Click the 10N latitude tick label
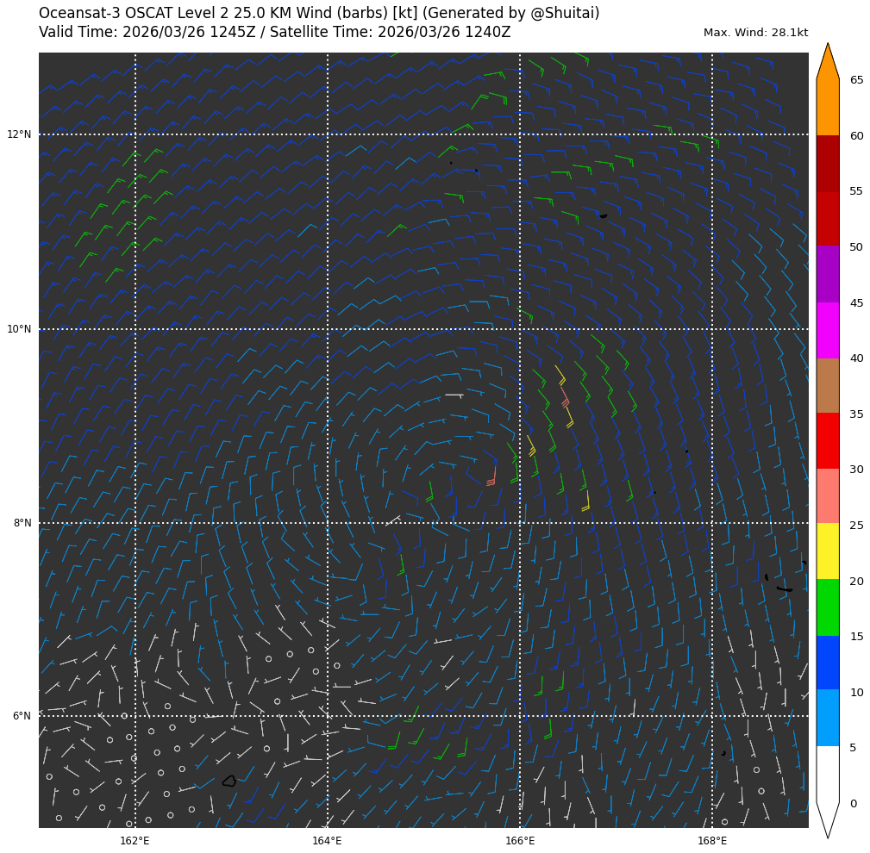870x853 pixels. pos(19,329)
